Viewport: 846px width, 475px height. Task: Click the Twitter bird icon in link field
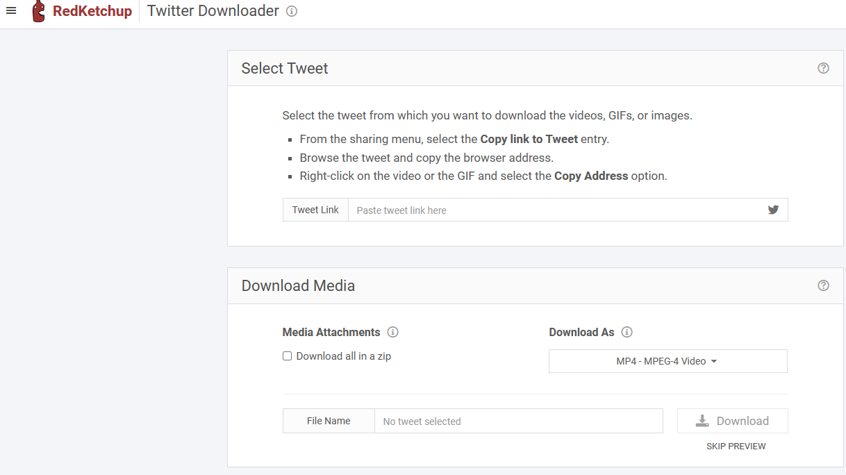click(773, 210)
